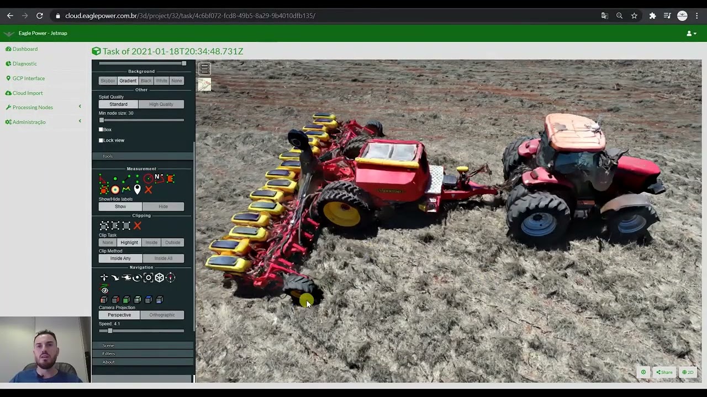Select the height measurement tool
This screenshot has height=397, width=707.
coord(137,179)
